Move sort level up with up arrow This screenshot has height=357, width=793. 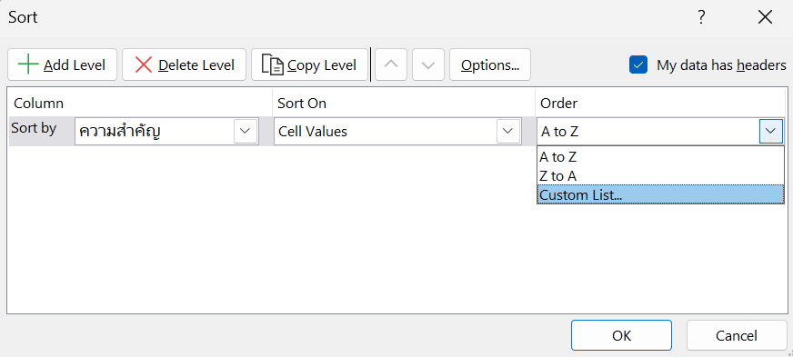tap(391, 64)
